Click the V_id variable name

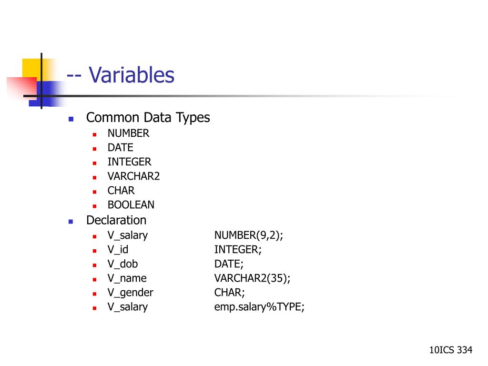(118, 250)
